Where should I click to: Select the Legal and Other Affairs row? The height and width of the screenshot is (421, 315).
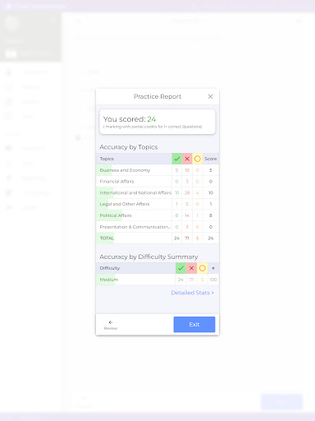tap(157, 204)
